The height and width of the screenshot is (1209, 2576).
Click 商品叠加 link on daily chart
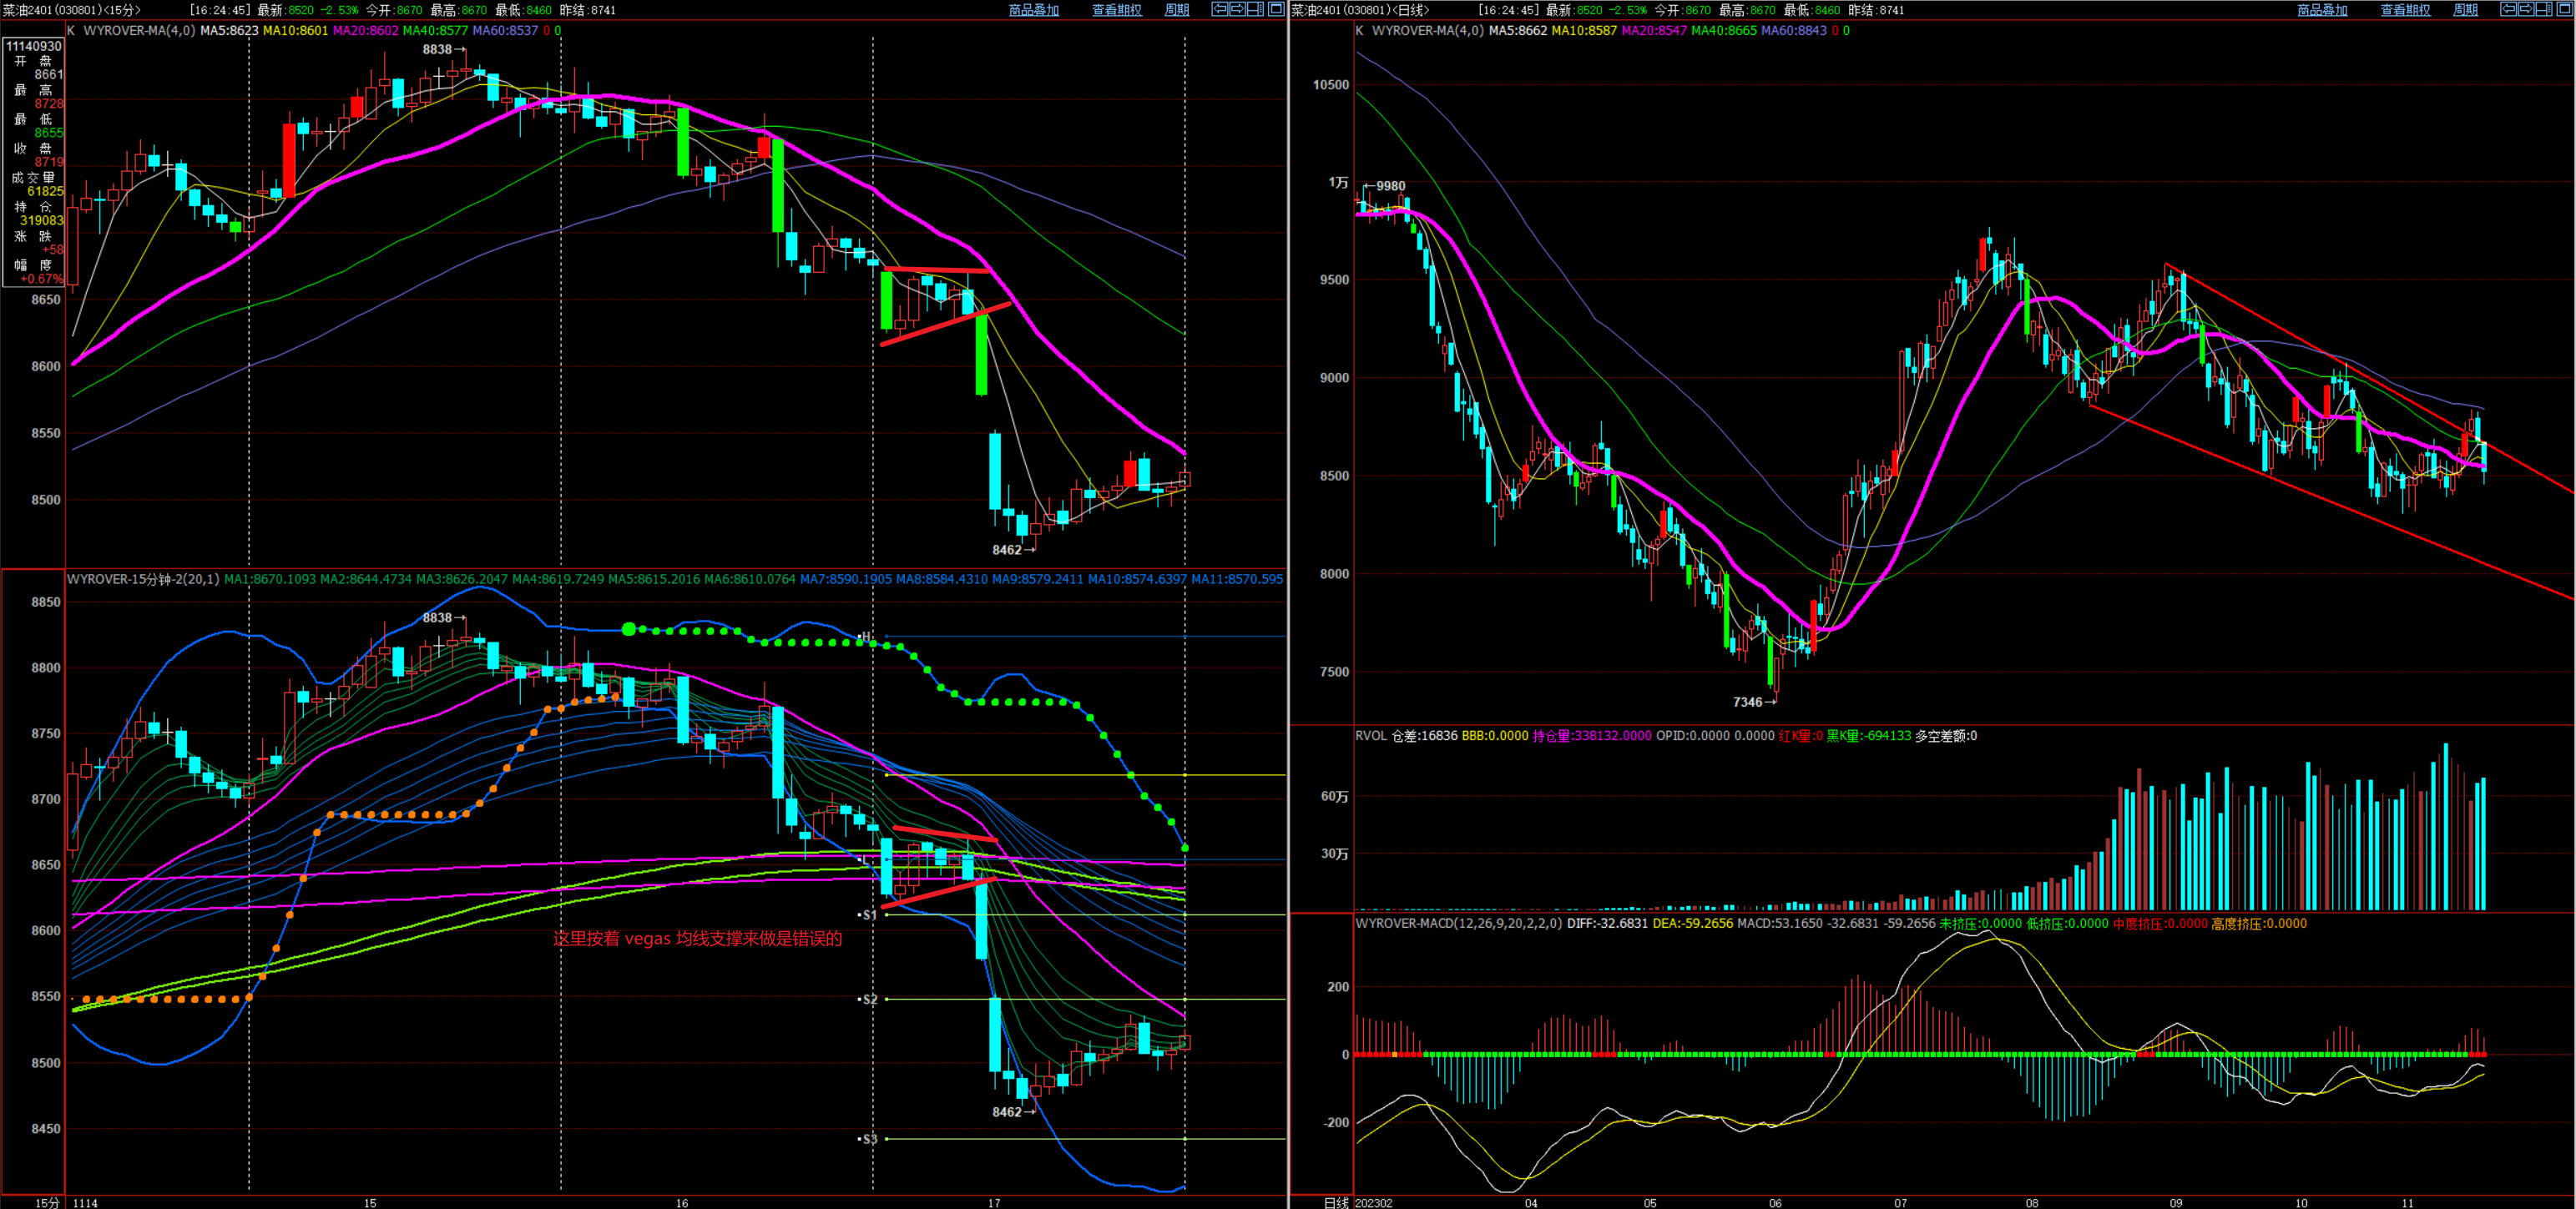click(x=2322, y=10)
